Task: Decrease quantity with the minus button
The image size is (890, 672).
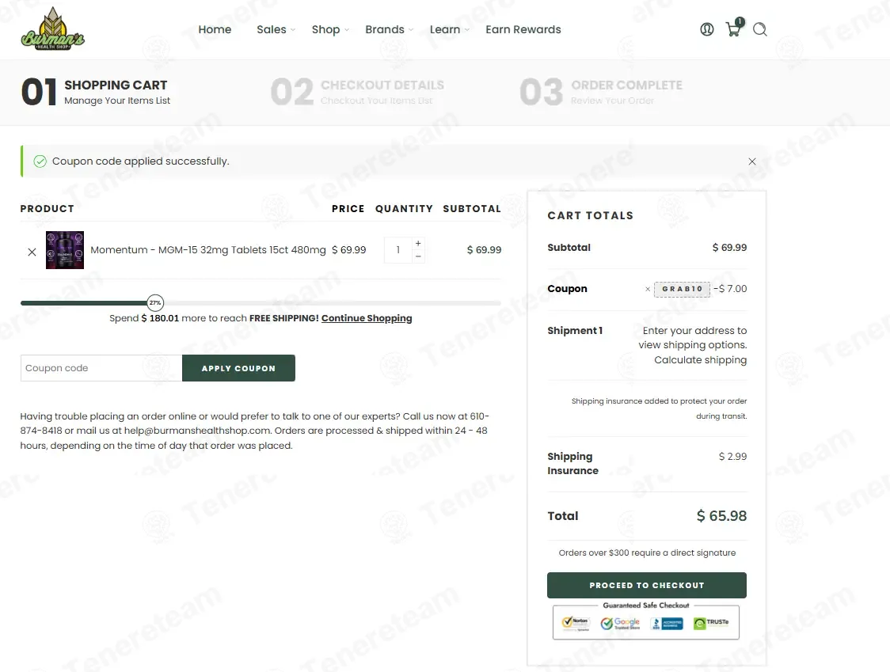Action: click(x=418, y=256)
